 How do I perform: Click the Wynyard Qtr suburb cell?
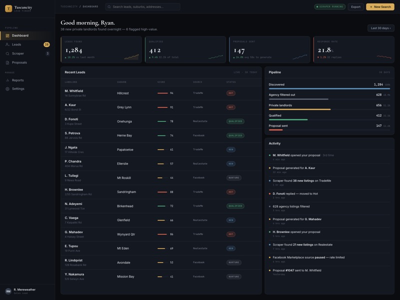tap(126, 234)
